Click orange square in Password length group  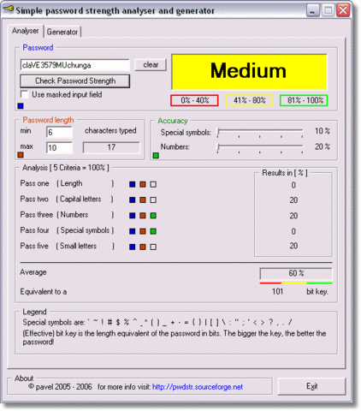(x=21, y=155)
